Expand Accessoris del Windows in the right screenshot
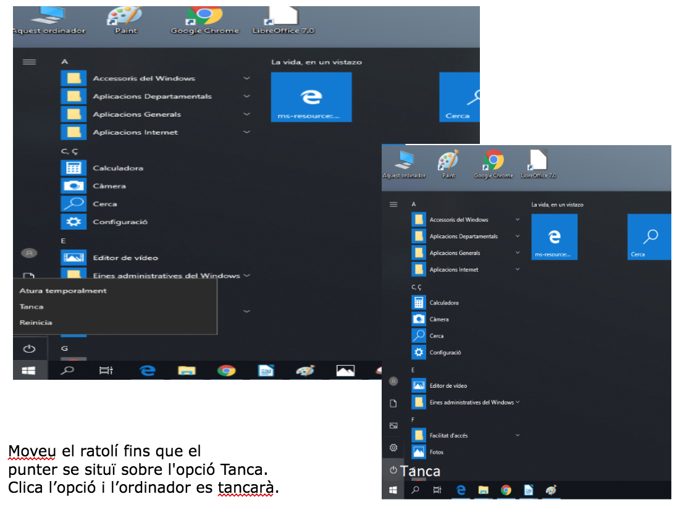Screen dimensions: 680x507 pyautogui.click(x=518, y=220)
